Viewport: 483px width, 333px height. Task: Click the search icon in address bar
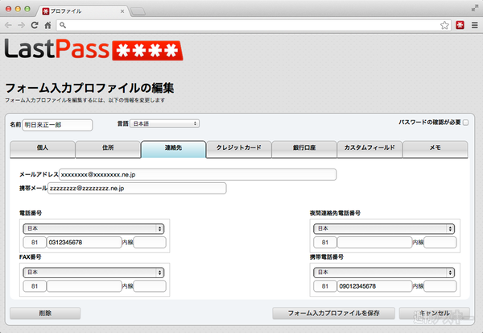pyautogui.click(x=63, y=25)
